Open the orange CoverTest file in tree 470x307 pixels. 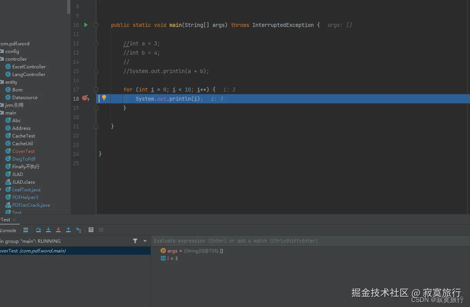click(23, 151)
